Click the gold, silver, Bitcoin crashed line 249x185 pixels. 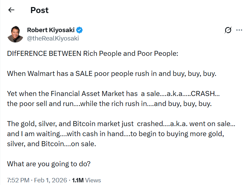pyautogui.click(x=121, y=123)
